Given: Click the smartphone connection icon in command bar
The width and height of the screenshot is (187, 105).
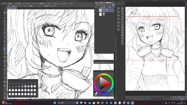Looking at the screenshot, I should point(52,6).
